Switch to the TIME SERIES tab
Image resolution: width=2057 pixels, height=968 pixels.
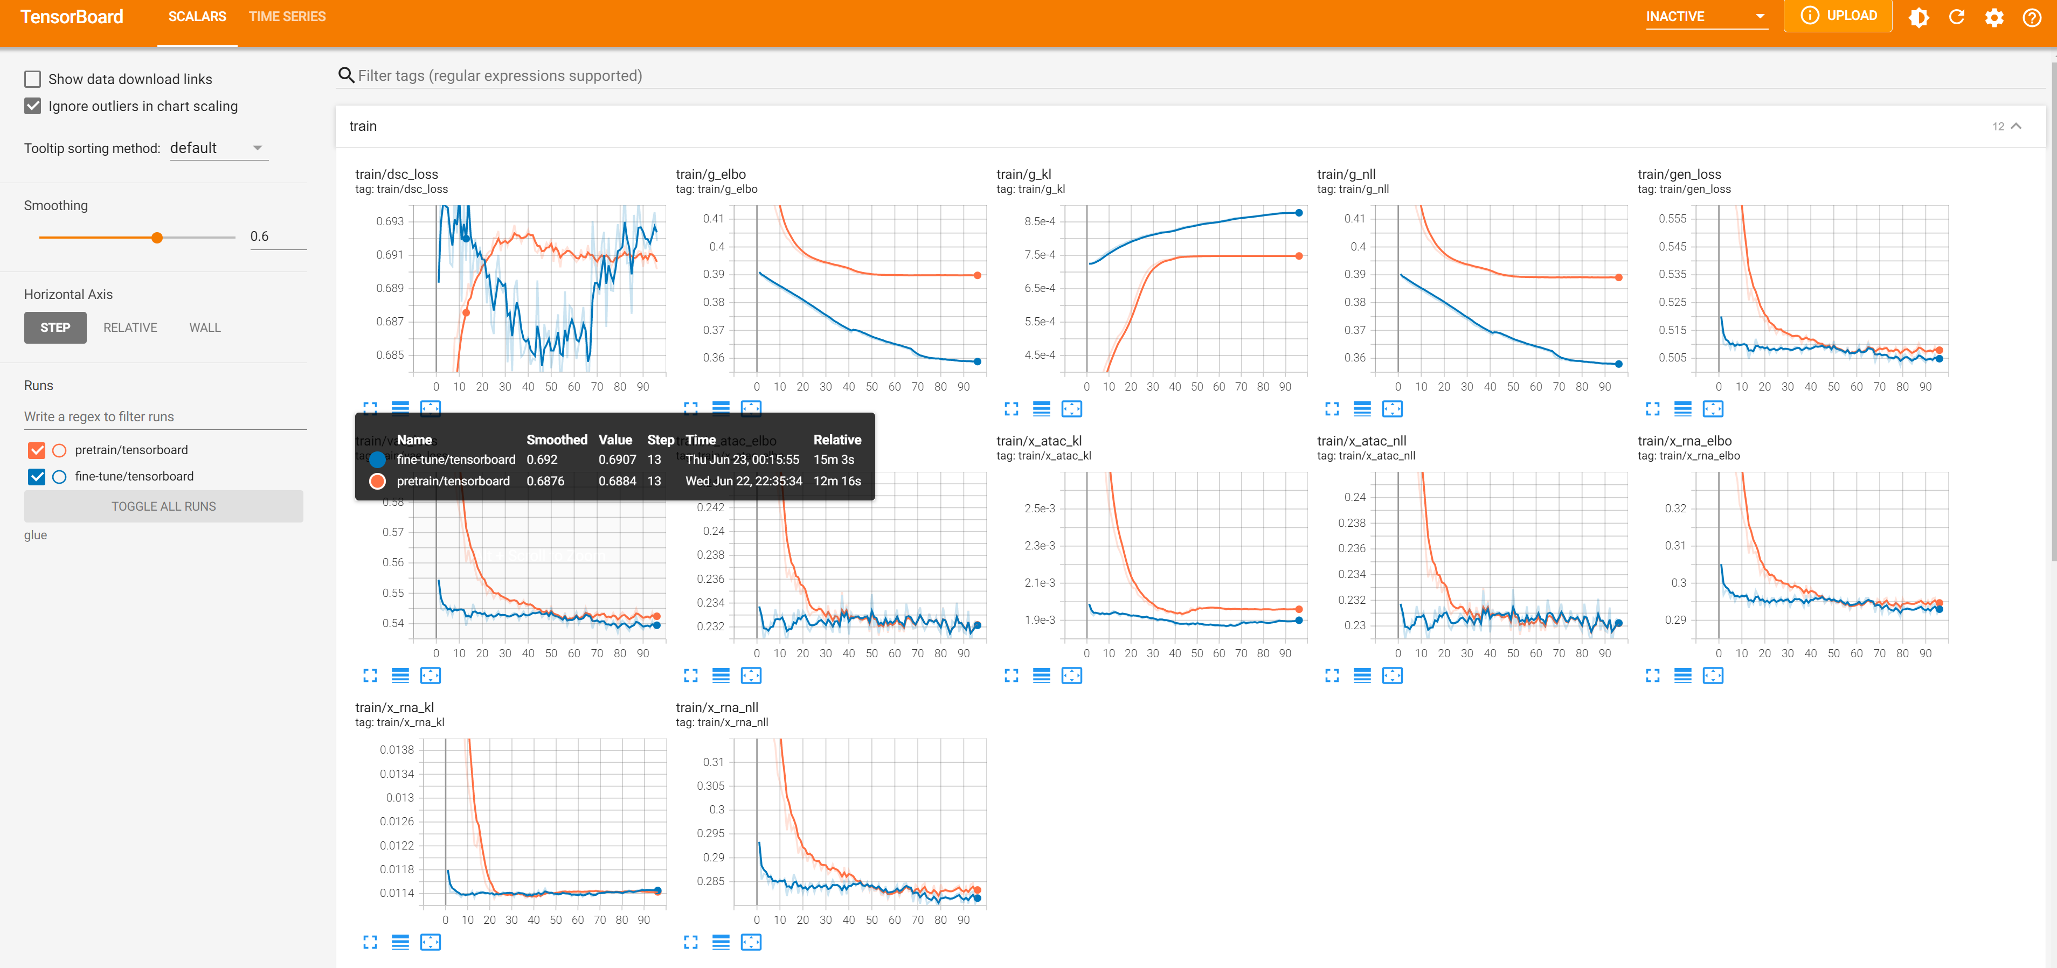tap(287, 17)
